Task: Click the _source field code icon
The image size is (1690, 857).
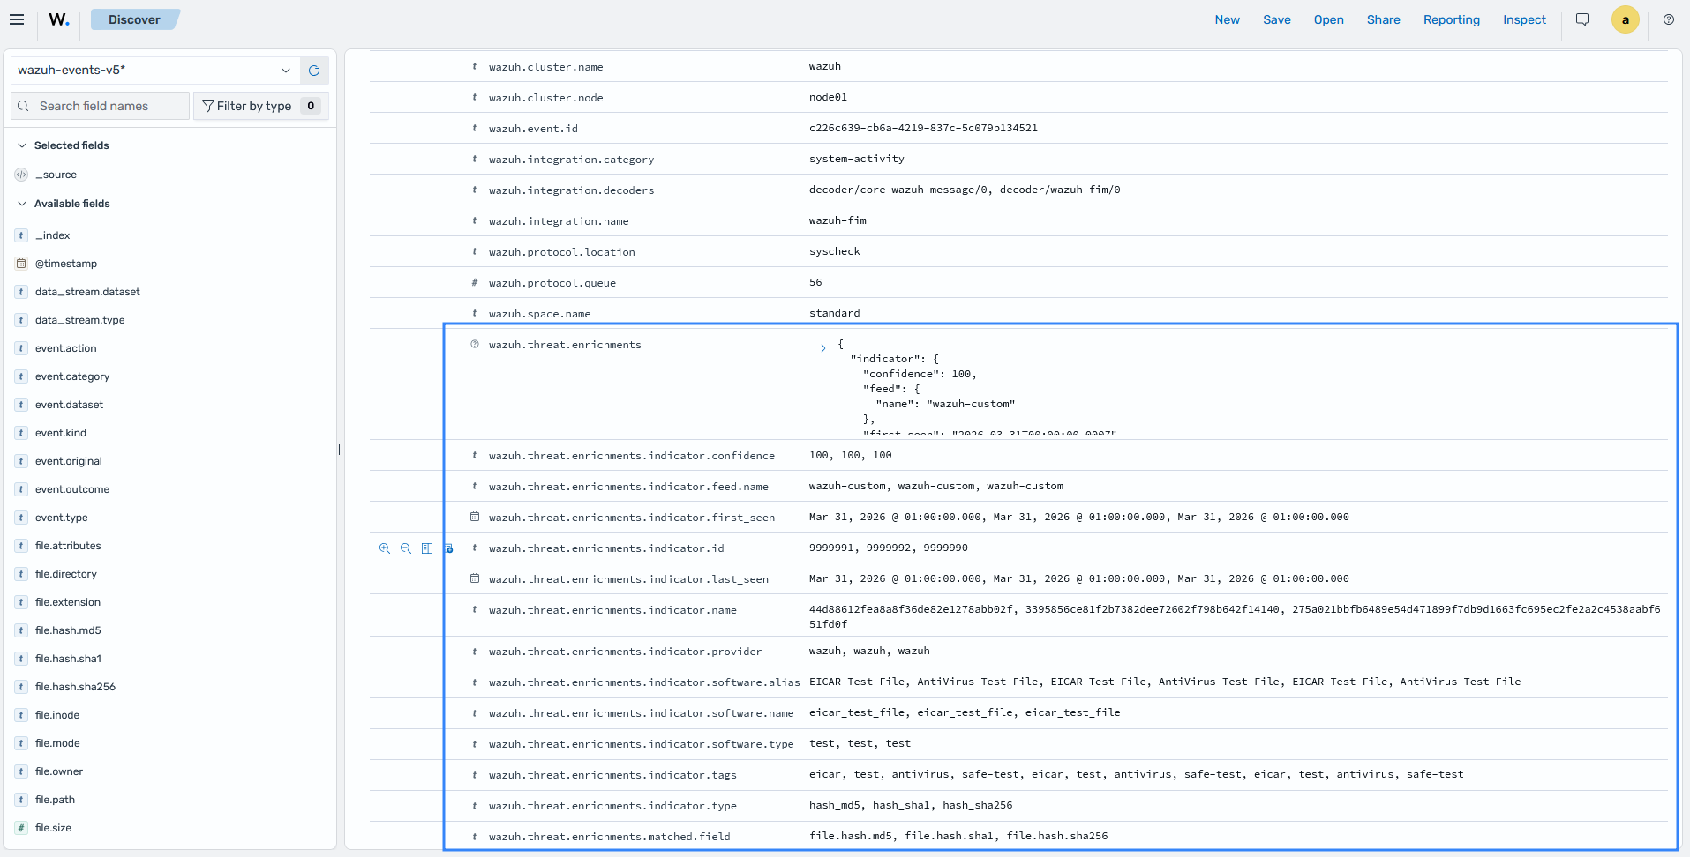Action: pyautogui.click(x=21, y=175)
